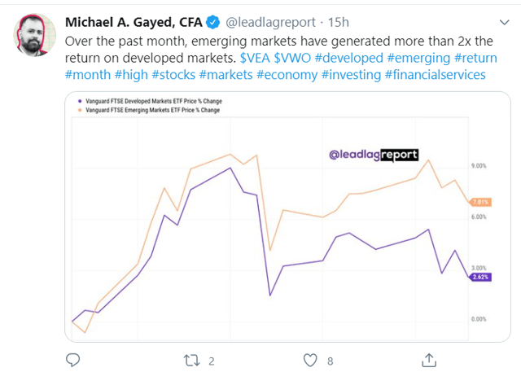Screen dimensions: 521x372
Task: Click the #investing hashtag
Action: coord(351,75)
